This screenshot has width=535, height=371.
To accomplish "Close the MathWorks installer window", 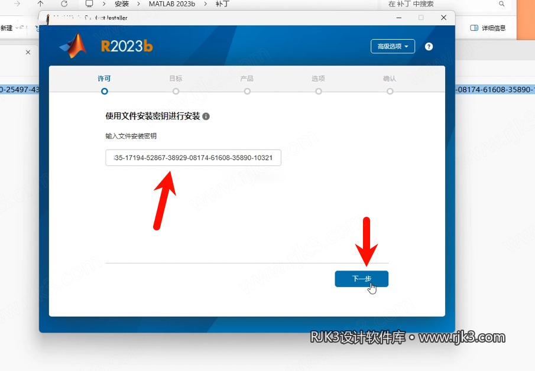I will point(443,17).
